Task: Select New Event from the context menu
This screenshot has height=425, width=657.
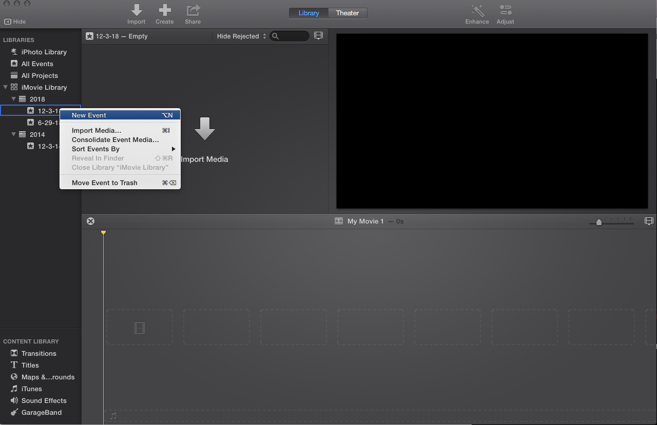Action: (89, 115)
